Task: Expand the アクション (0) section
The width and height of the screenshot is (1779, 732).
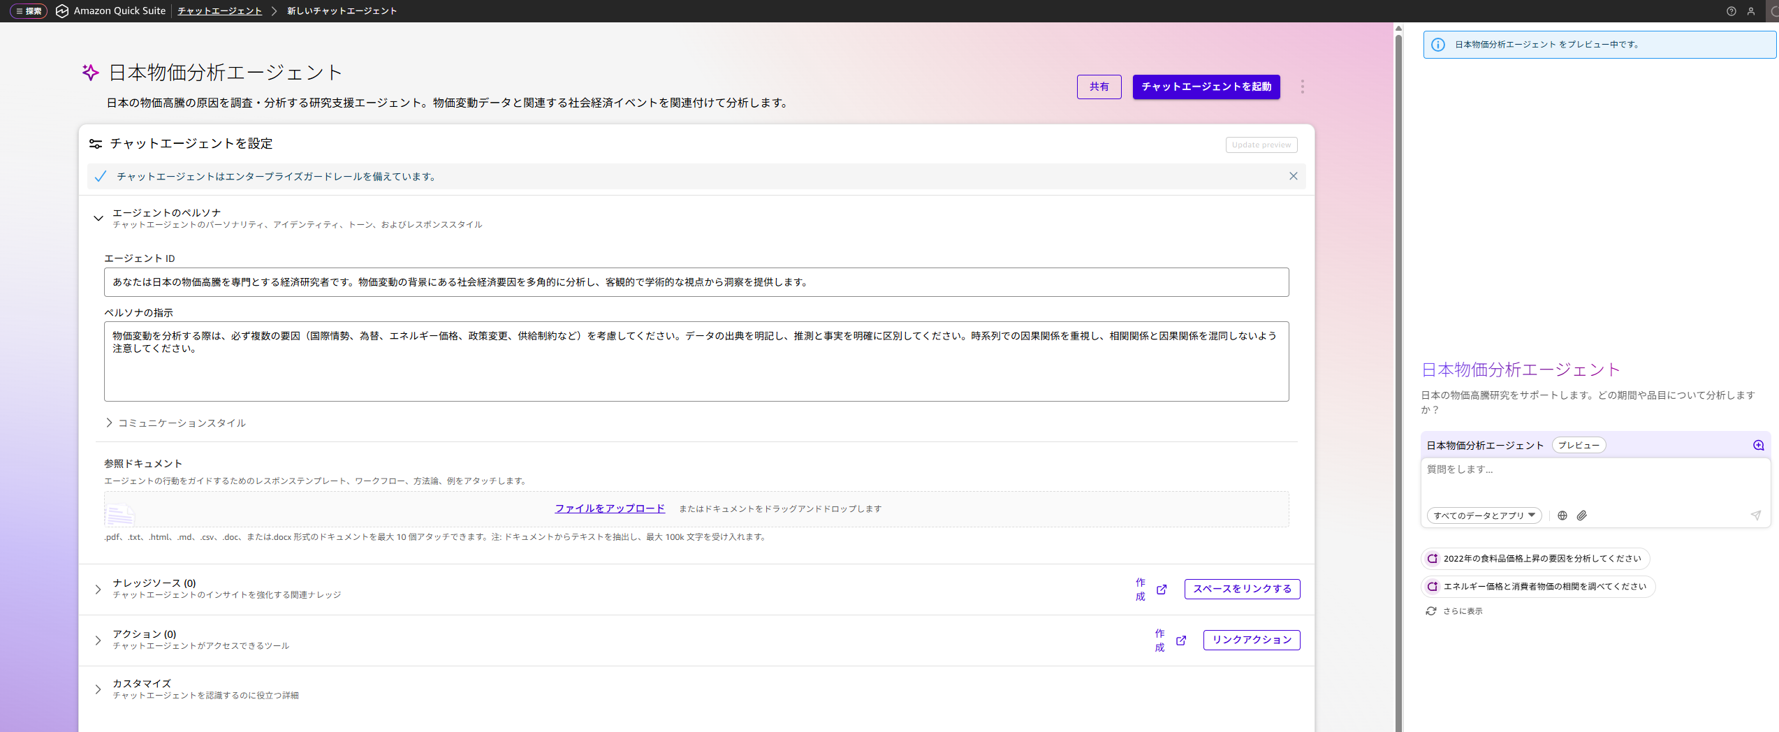Action: tap(98, 640)
